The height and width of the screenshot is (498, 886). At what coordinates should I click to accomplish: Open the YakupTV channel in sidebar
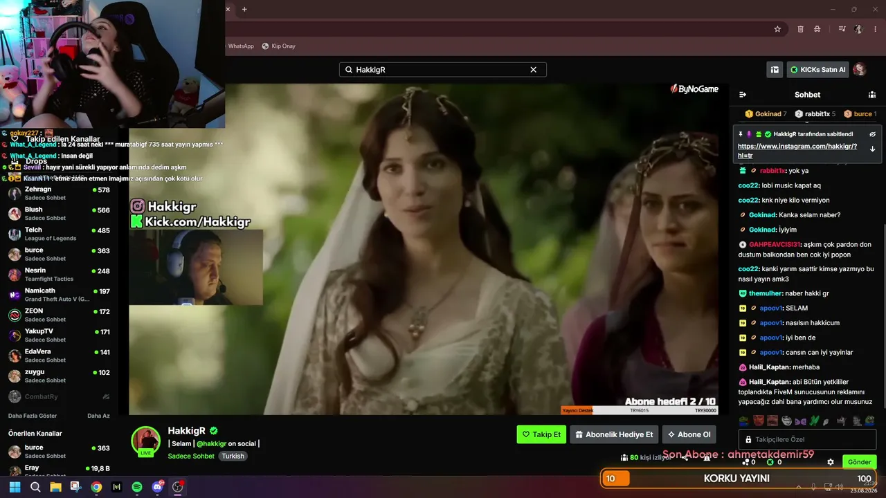59,335
